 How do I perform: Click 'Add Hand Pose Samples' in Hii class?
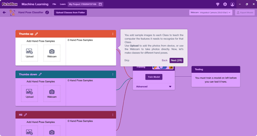[x=41, y=122]
